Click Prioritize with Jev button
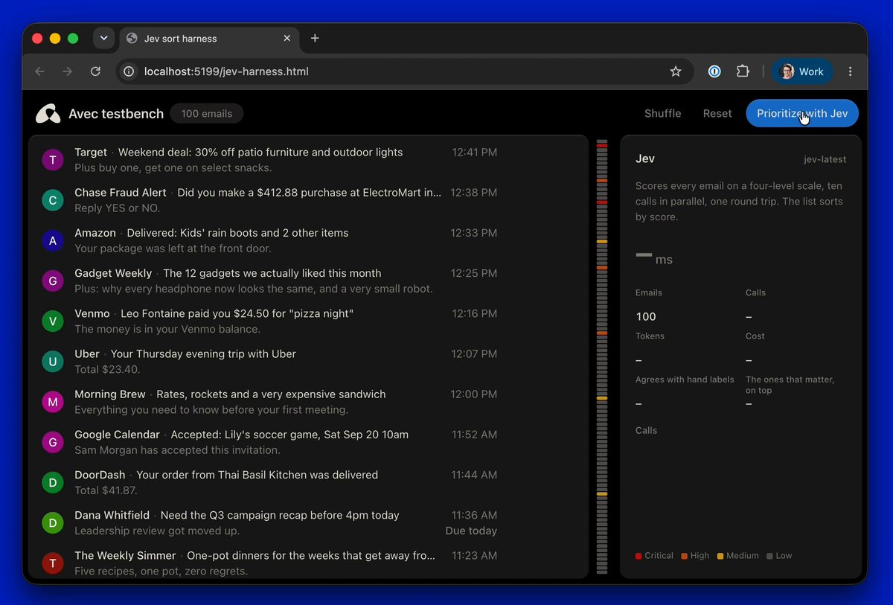The image size is (893, 605). [x=802, y=113]
